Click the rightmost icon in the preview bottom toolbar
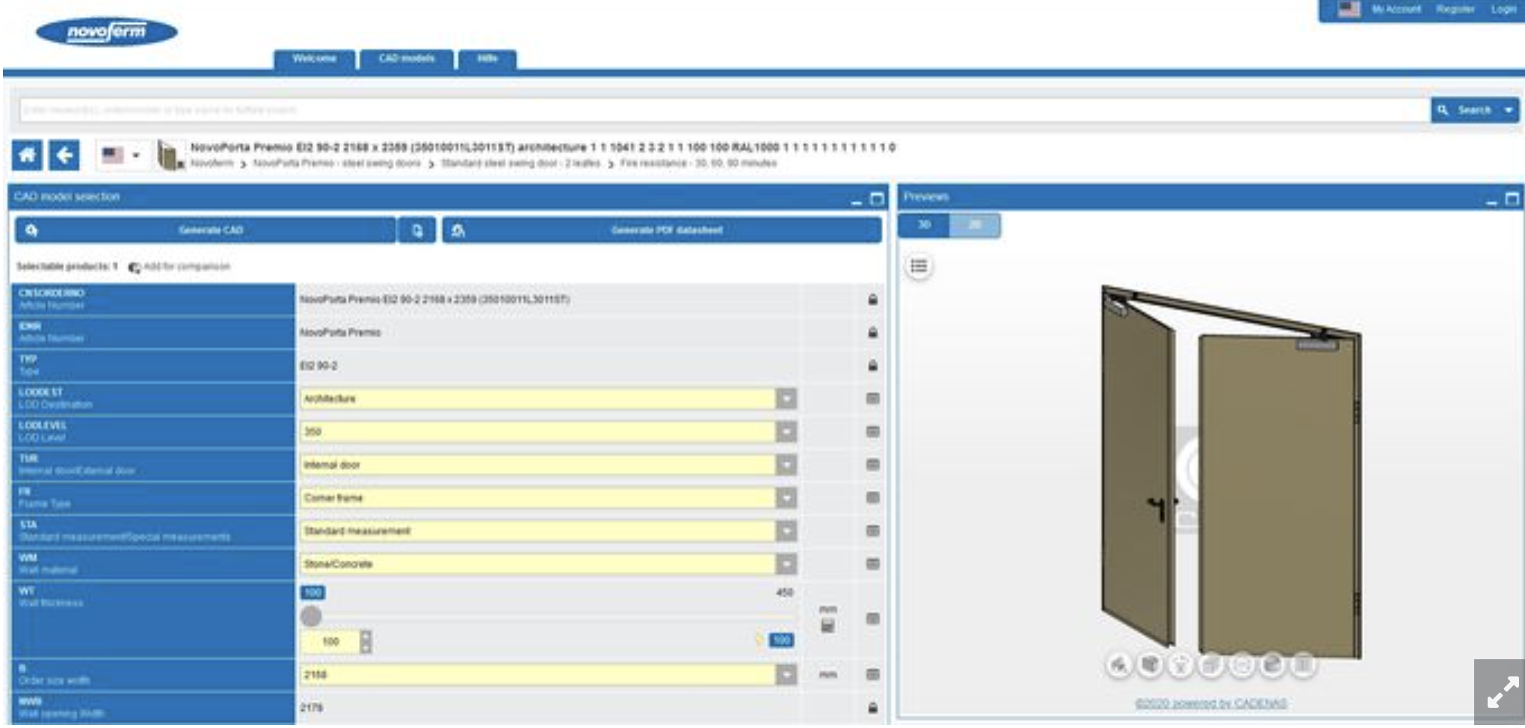Viewport: 1525px width, 728px height. click(1303, 664)
